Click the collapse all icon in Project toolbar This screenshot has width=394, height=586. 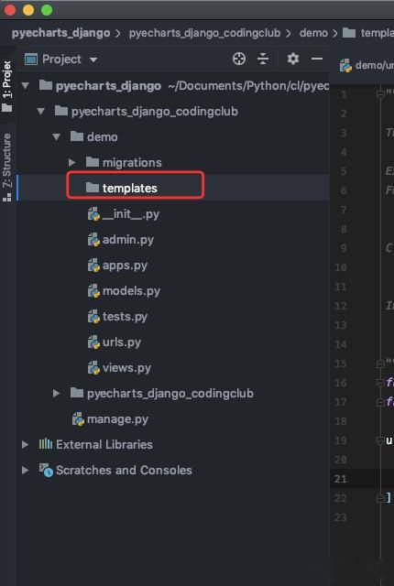tap(263, 59)
